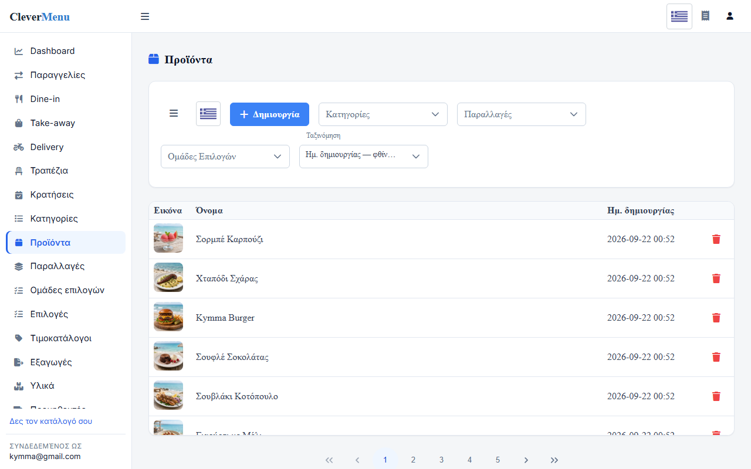This screenshot has width=751, height=469.
Task: Expand the Κατηγορίες filter dropdown
Action: (x=383, y=114)
